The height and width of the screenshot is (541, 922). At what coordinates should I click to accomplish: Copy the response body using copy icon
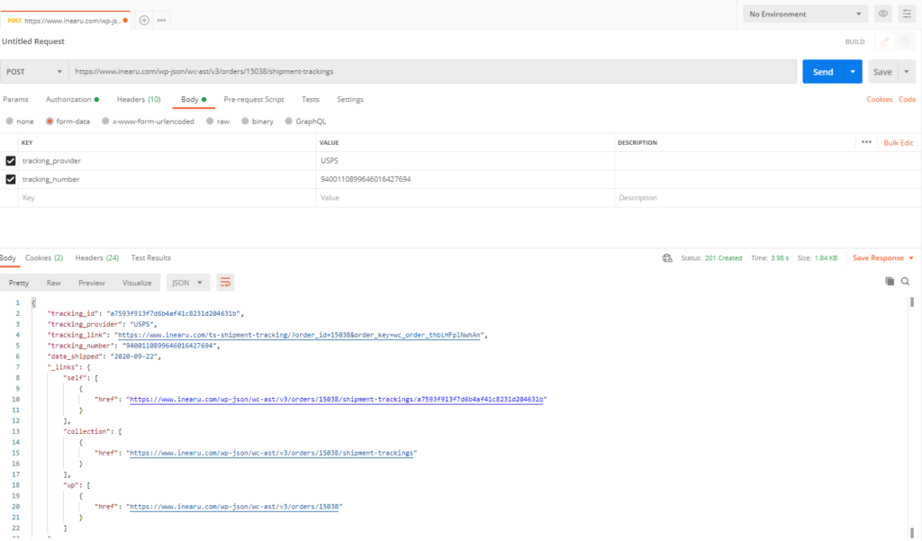pos(888,281)
